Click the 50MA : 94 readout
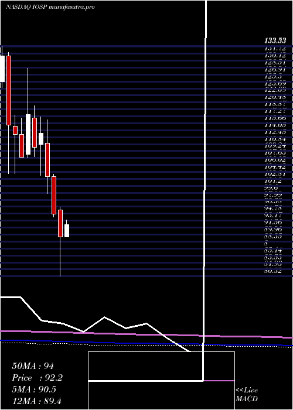 (x=33, y=366)
